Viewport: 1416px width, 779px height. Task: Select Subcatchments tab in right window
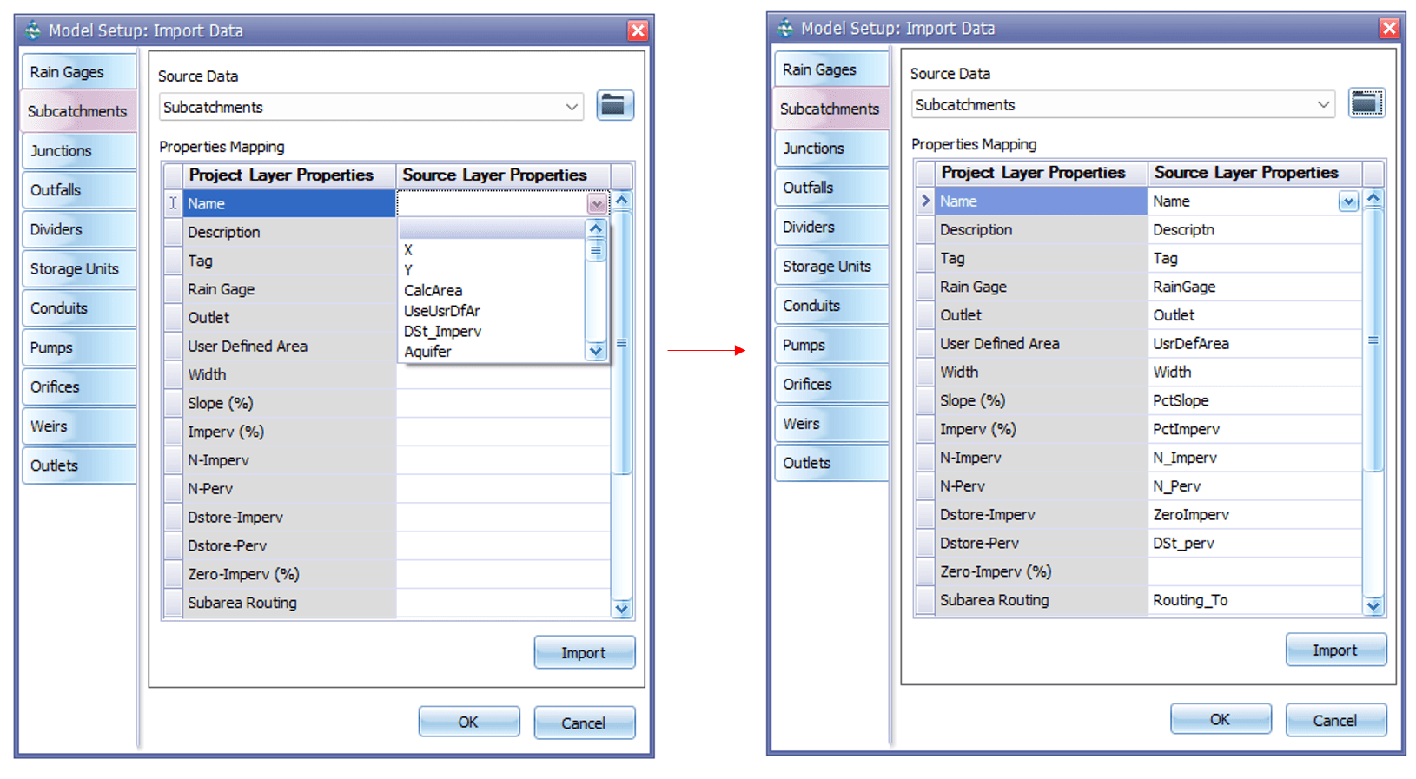[831, 109]
